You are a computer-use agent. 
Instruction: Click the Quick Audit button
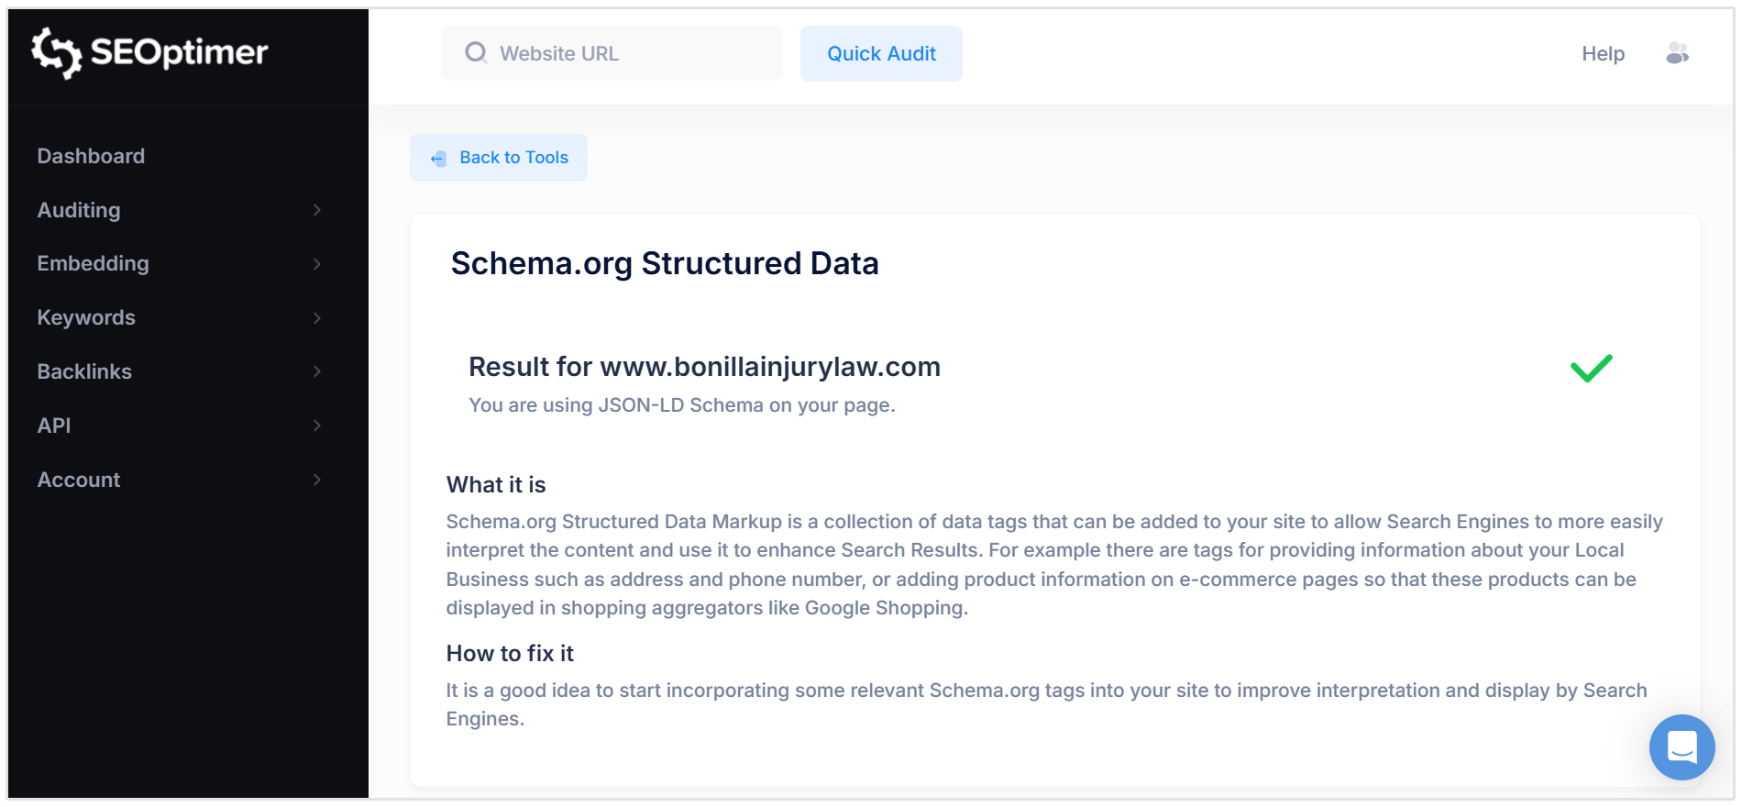880,53
